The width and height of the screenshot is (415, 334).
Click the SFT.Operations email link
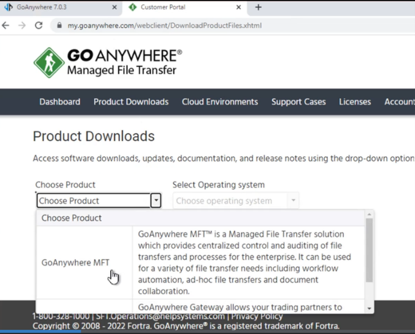[160, 316]
